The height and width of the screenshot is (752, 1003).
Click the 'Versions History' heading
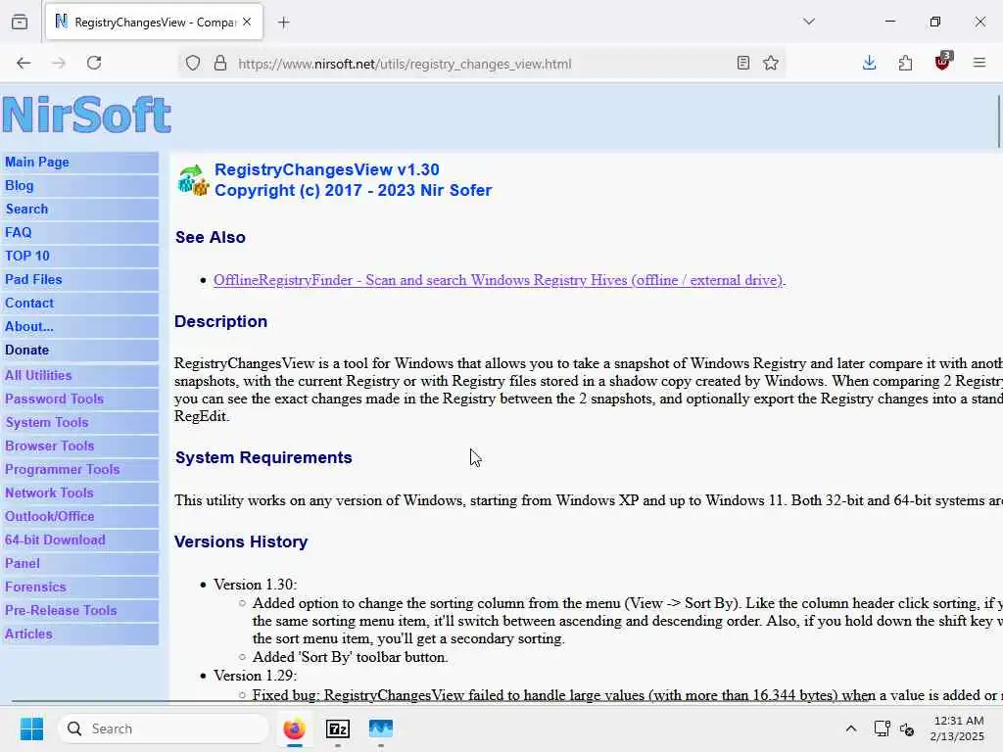click(x=241, y=541)
